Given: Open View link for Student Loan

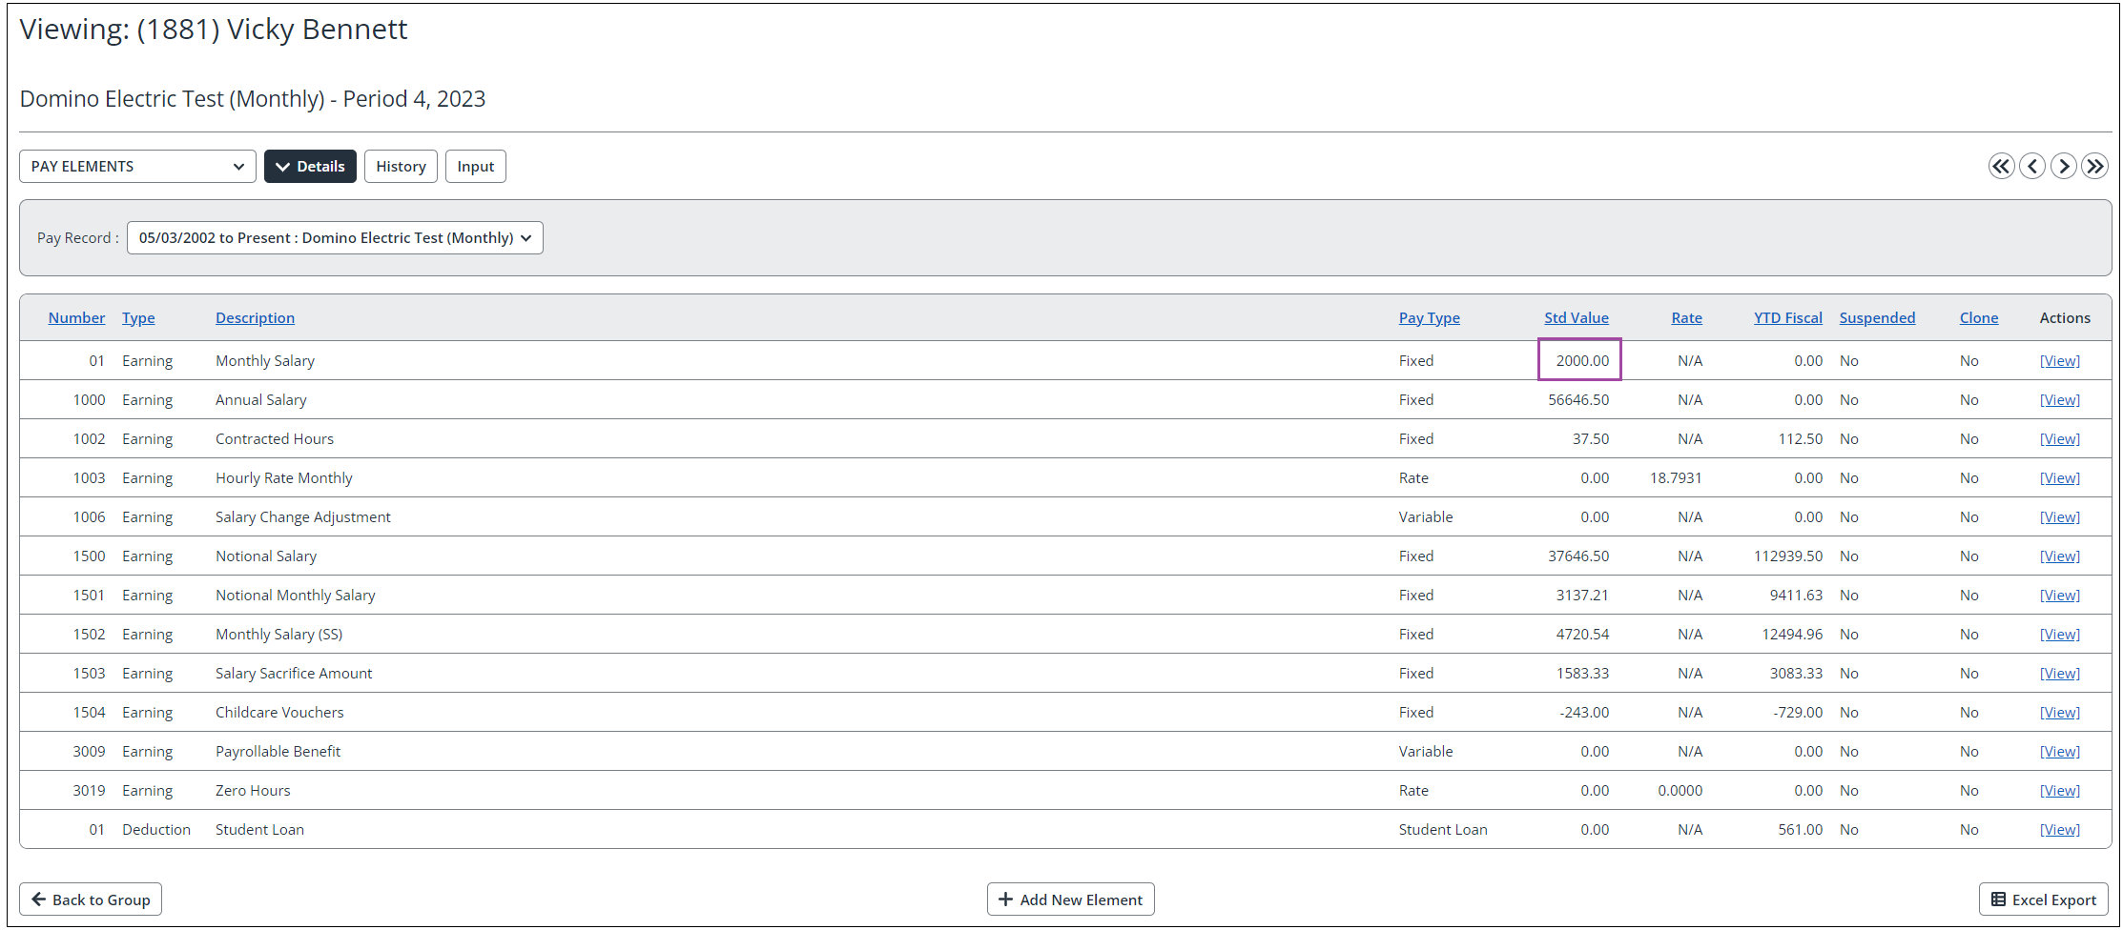Looking at the screenshot, I should pos(2059,830).
